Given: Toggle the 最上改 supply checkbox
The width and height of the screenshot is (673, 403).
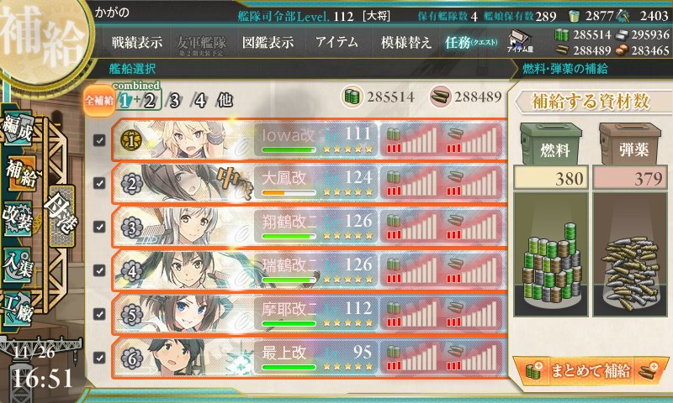Looking at the screenshot, I should (x=99, y=357).
